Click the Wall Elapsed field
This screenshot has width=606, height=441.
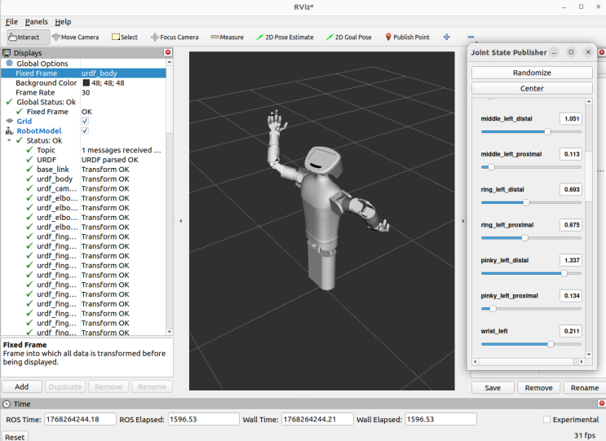pos(440,419)
